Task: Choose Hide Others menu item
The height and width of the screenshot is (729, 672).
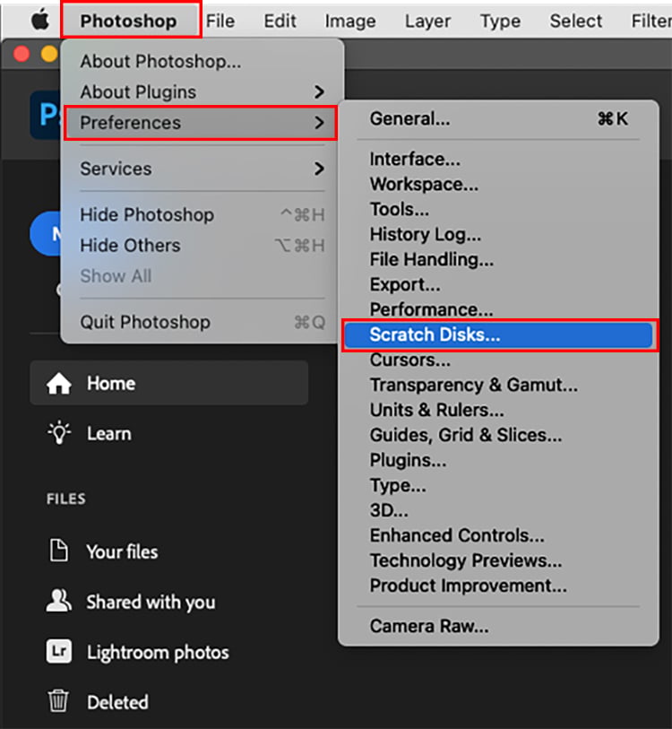Action: tap(202, 246)
